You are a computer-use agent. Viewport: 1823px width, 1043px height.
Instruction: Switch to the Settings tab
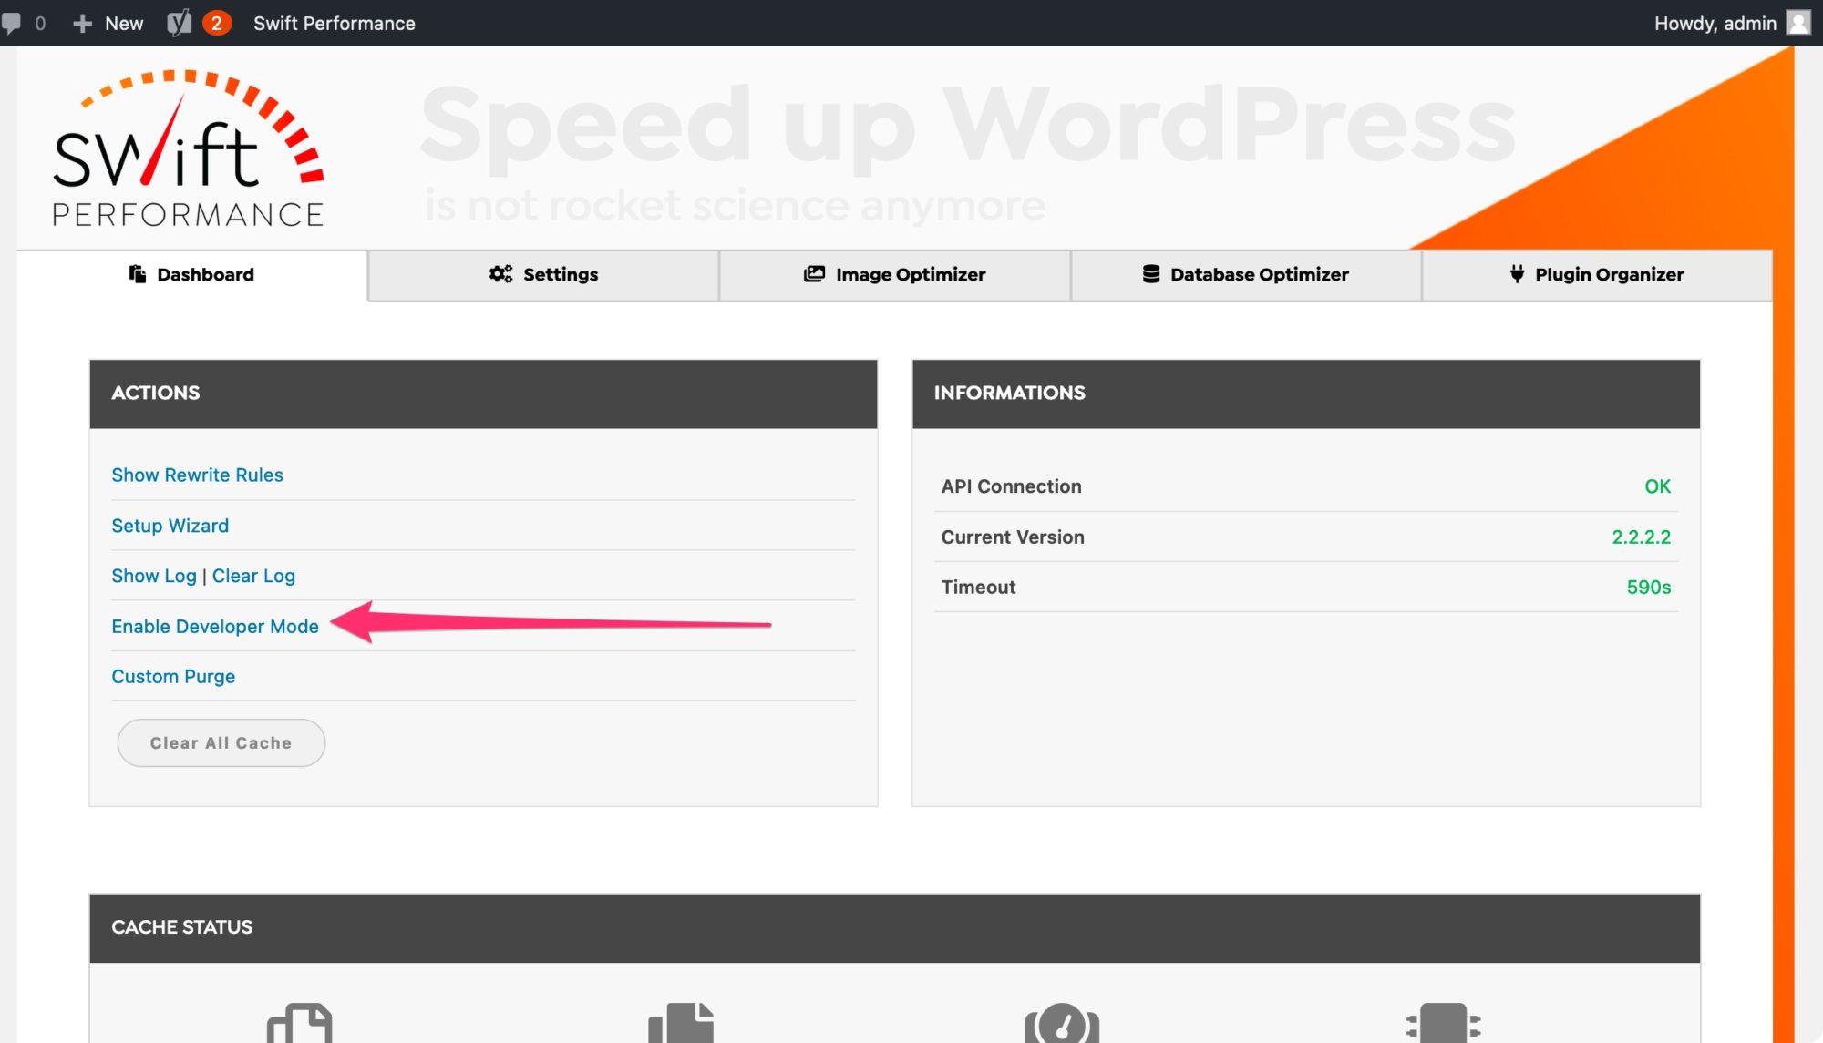point(543,273)
